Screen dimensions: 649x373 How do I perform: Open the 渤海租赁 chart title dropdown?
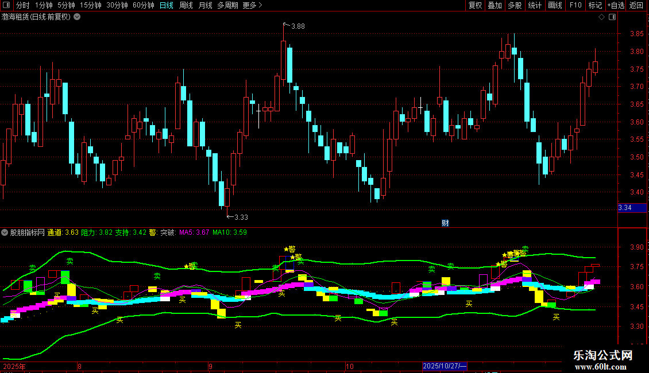click(78, 17)
